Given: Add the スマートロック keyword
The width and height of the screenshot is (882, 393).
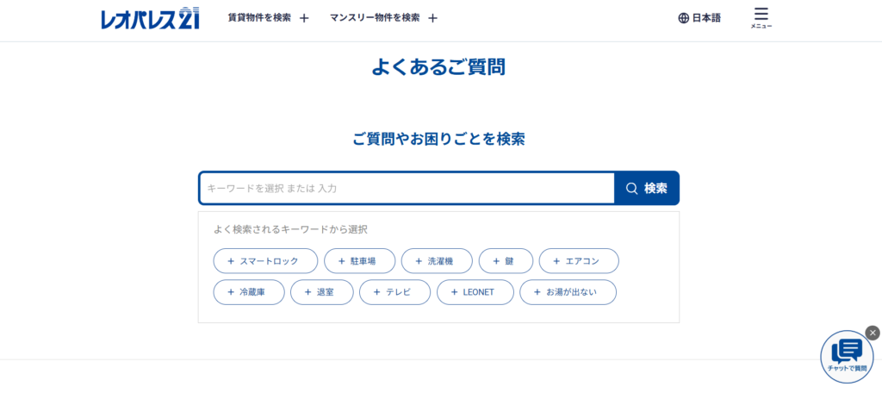Looking at the screenshot, I should [265, 261].
